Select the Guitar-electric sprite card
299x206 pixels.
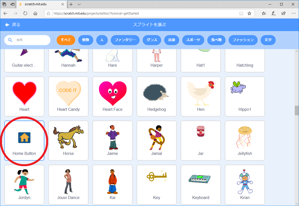(x=24, y=61)
